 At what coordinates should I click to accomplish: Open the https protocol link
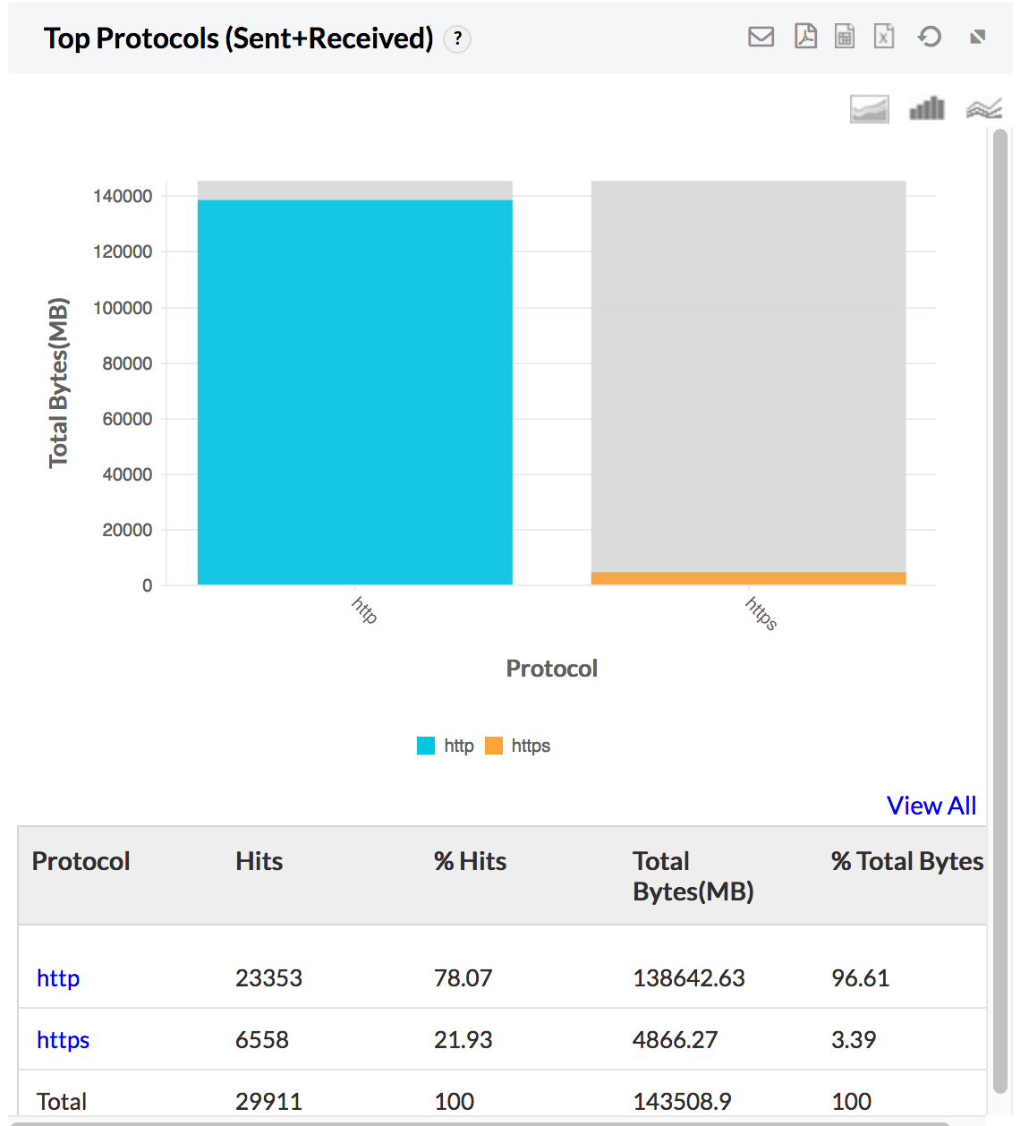click(63, 1040)
